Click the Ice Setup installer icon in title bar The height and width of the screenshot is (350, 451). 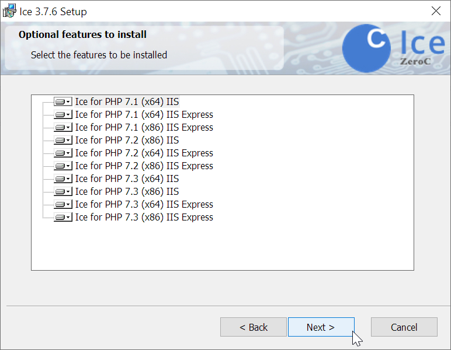click(x=9, y=11)
